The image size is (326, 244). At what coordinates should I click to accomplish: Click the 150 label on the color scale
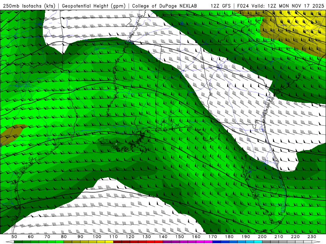tap(180, 237)
